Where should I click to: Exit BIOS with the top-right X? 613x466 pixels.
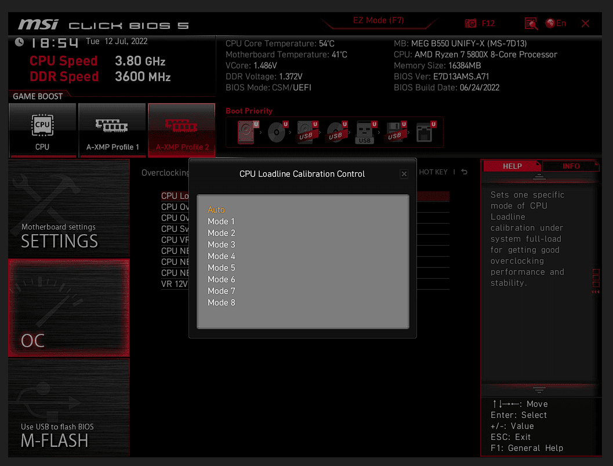click(585, 23)
